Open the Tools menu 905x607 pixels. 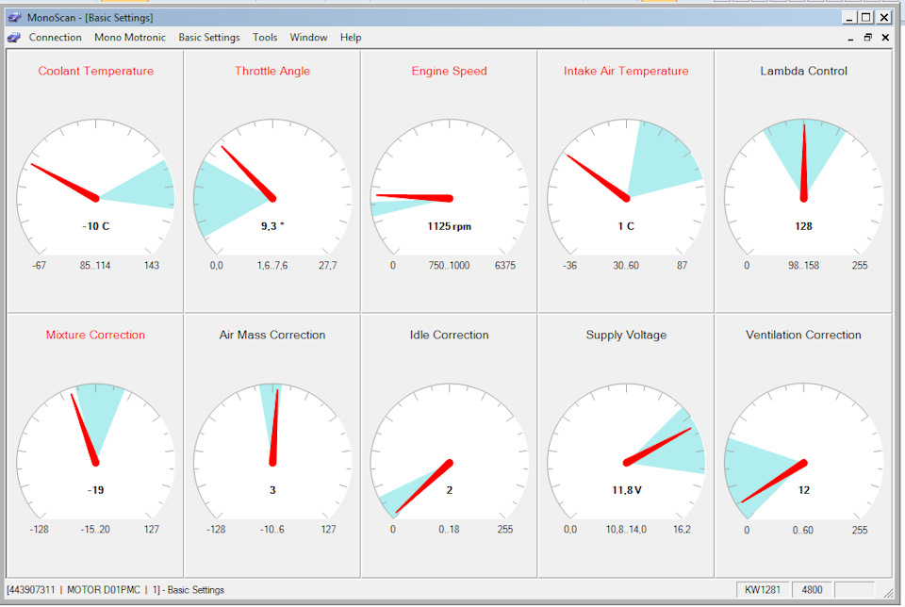tap(265, 38)
